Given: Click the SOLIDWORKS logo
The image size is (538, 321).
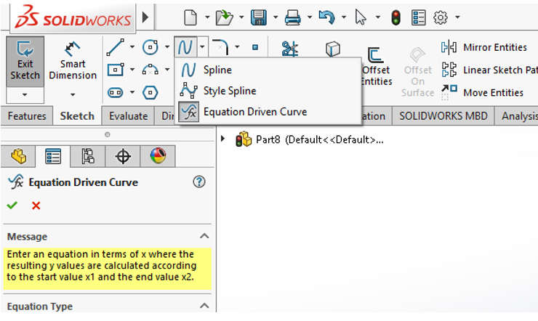Looking at the screenshot, I should (73, 17).
